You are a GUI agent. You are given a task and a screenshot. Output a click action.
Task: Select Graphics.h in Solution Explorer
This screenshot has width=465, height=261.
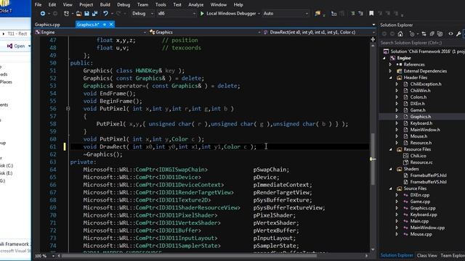421,117
